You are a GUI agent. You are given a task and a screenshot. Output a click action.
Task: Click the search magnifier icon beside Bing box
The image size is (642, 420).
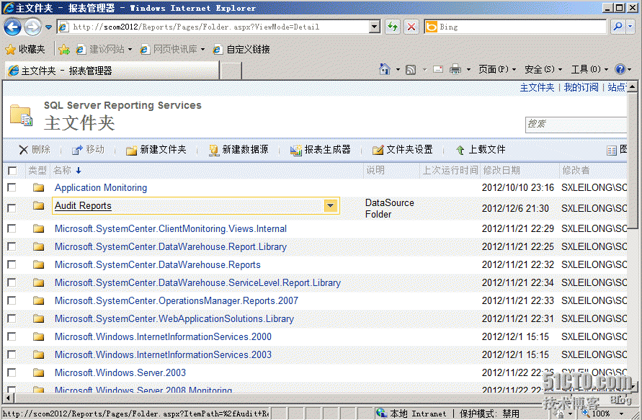tap(617, 27)
